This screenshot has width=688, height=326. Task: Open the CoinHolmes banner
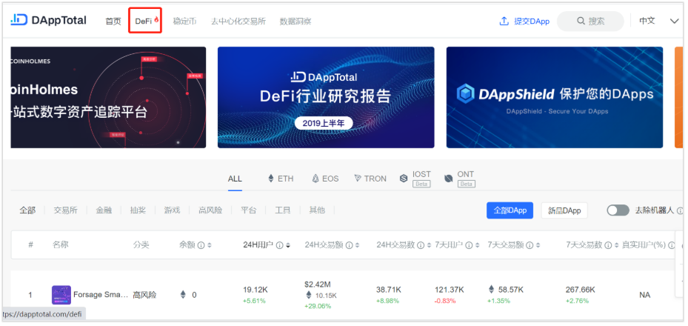coord(108,97)
